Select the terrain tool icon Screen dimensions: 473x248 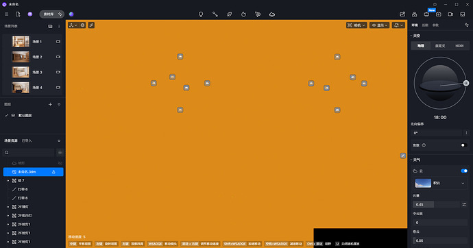click(x=271, y=14)
